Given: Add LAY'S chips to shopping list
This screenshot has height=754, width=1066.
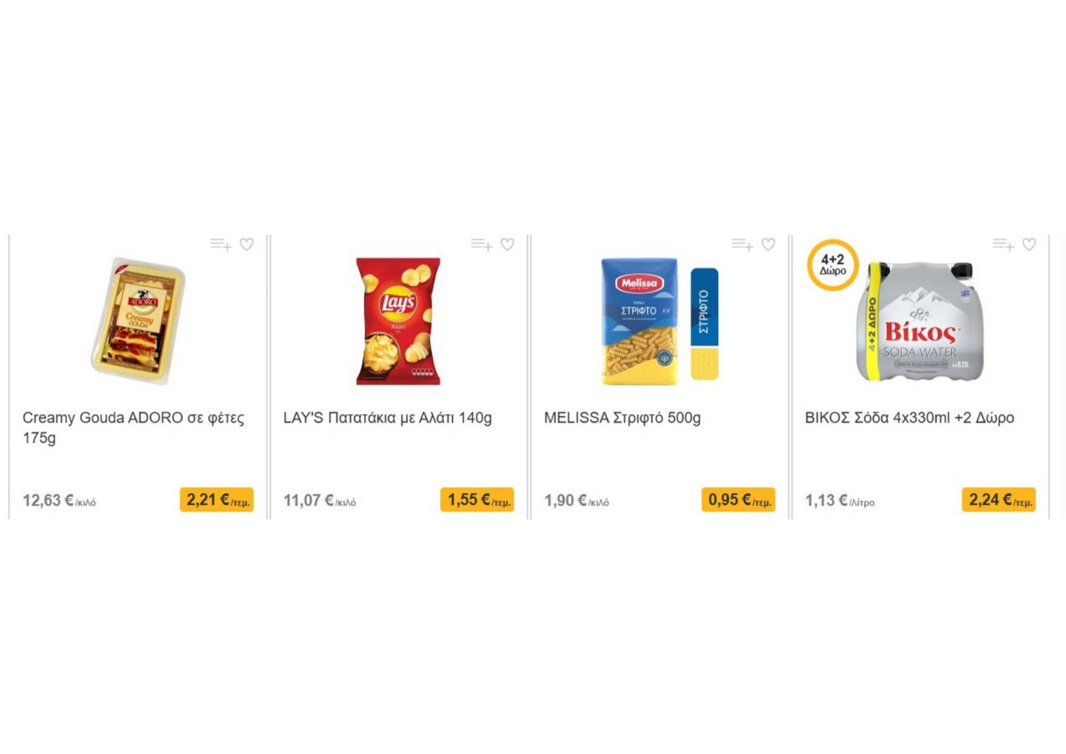Looking at the screenshot, I should [481, 244].
